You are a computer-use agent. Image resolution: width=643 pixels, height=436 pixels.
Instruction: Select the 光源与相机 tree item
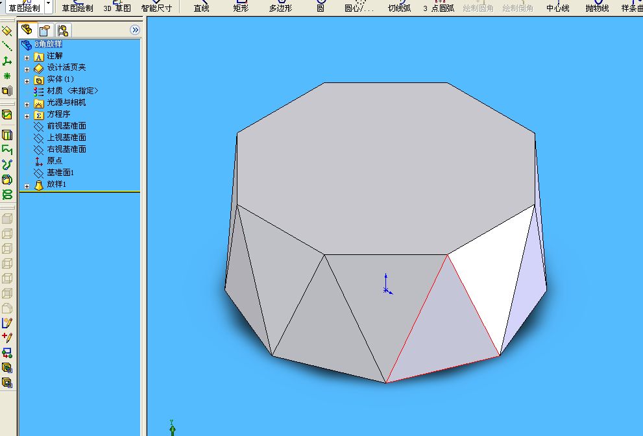point(66,102)
